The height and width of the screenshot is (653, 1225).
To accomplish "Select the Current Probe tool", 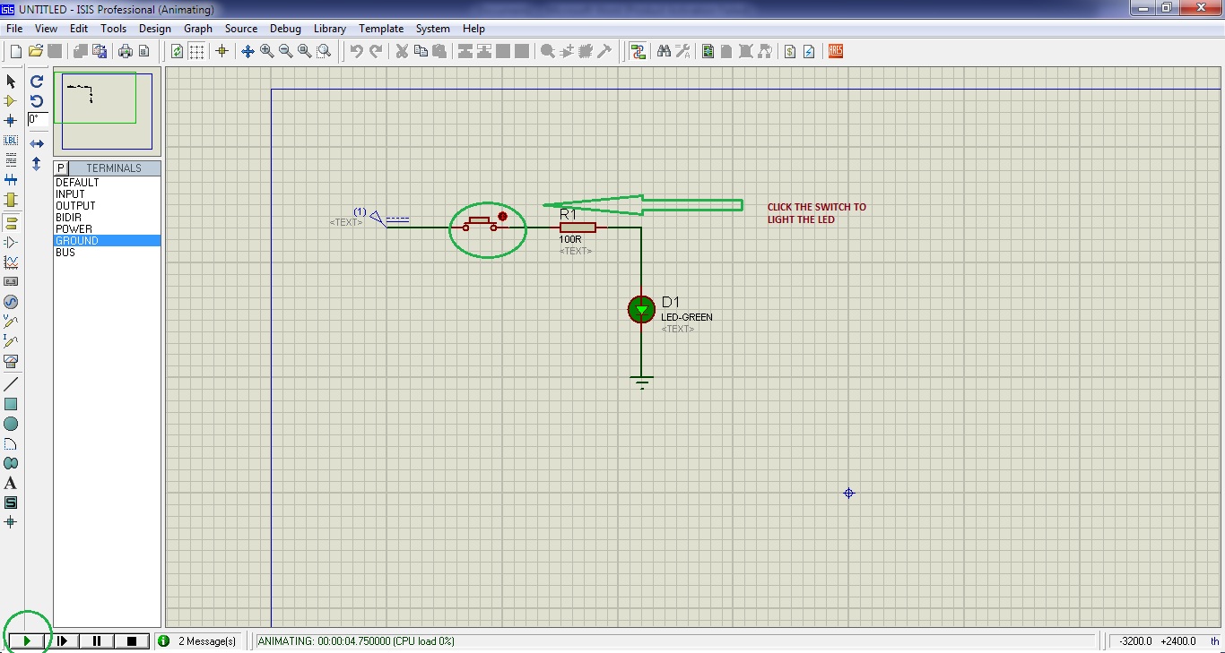I will 11,340.
